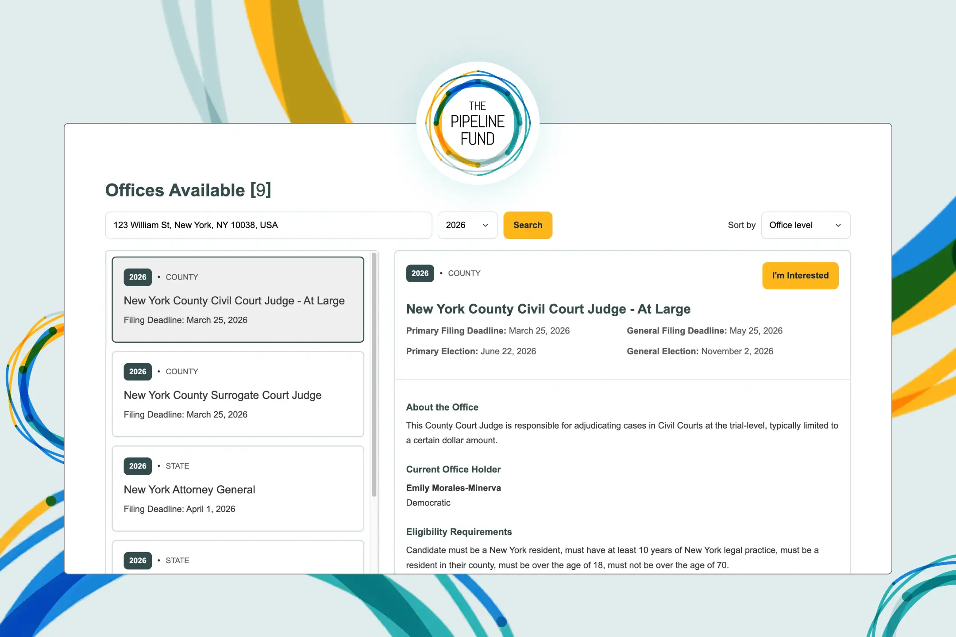The width and height of the screenshot is (956, 637).
Task: Click the year dropdown chevron arrow
Action: [x=485, y=225]
